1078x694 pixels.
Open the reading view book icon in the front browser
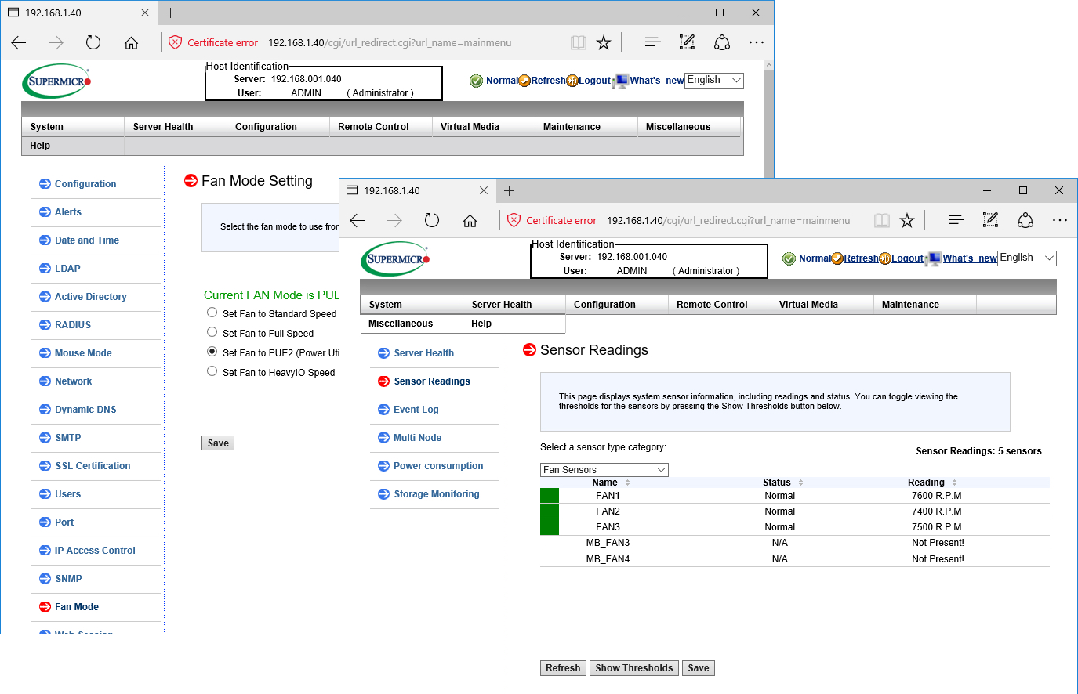(x=882, y=221)
